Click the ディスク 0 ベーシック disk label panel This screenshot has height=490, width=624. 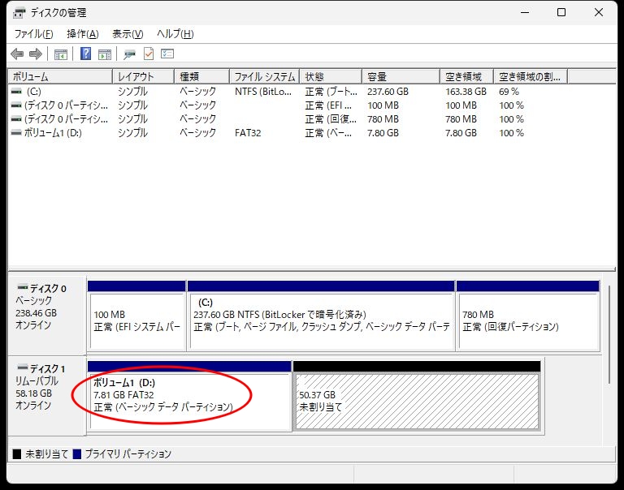46,314
